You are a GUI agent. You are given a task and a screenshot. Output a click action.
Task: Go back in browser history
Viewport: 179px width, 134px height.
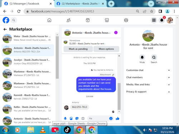[5, 11]
